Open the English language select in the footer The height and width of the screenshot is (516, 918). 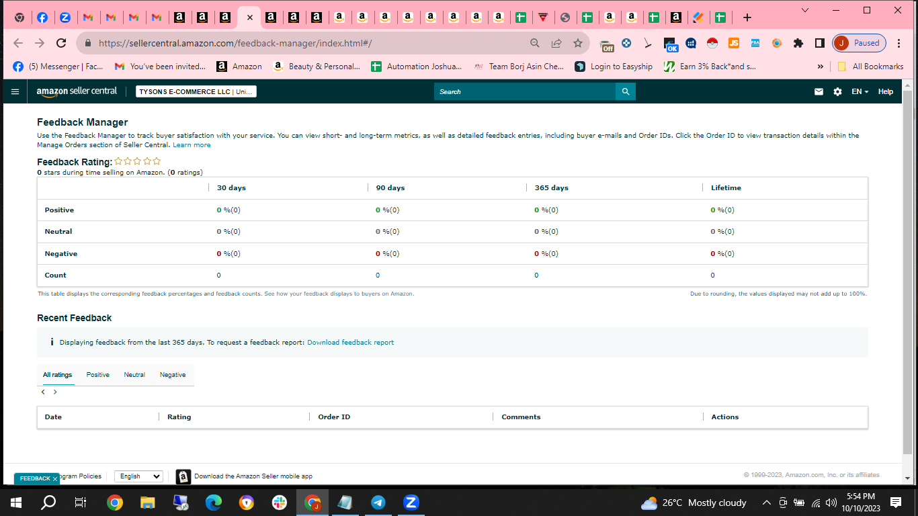point(138,476)
